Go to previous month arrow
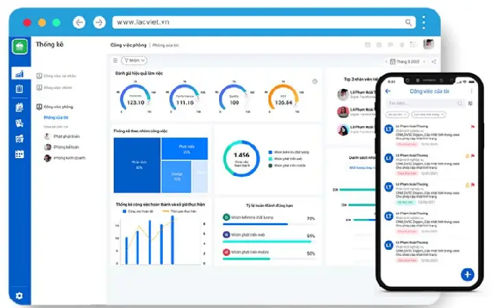 [386, 62]
